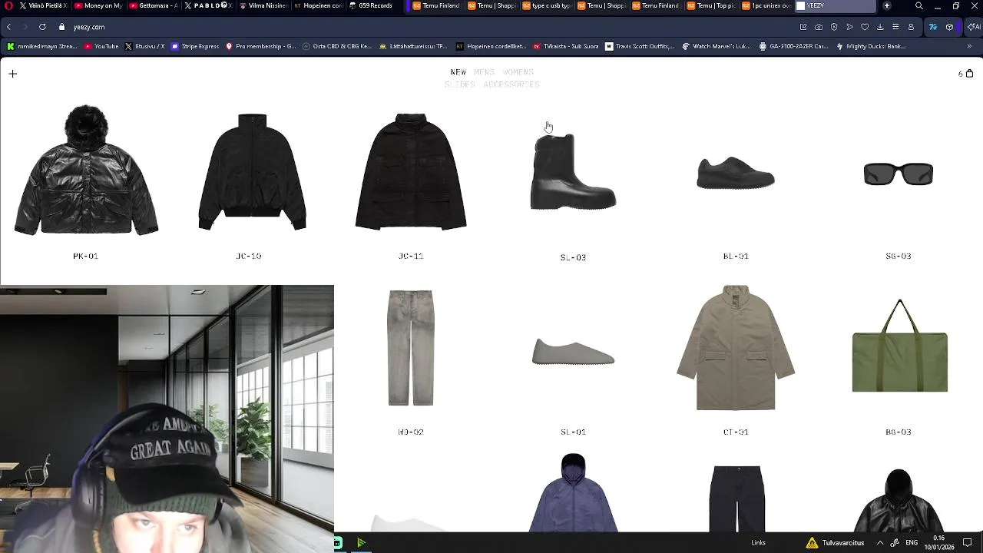Open a new browser tab
This screenshot has width=983, height=553.
(887, 5)
